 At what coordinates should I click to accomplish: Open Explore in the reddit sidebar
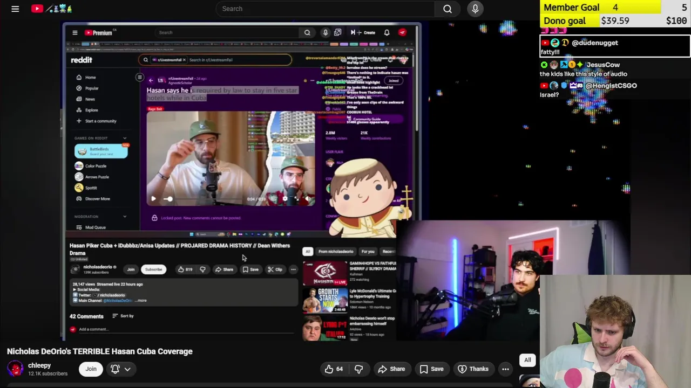click(x=87, y=110)
